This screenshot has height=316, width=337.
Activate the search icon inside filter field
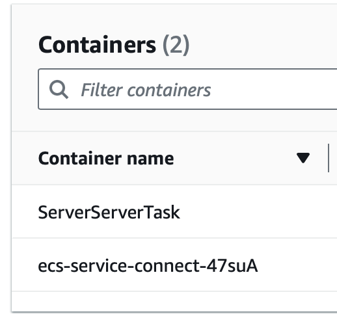59,90
